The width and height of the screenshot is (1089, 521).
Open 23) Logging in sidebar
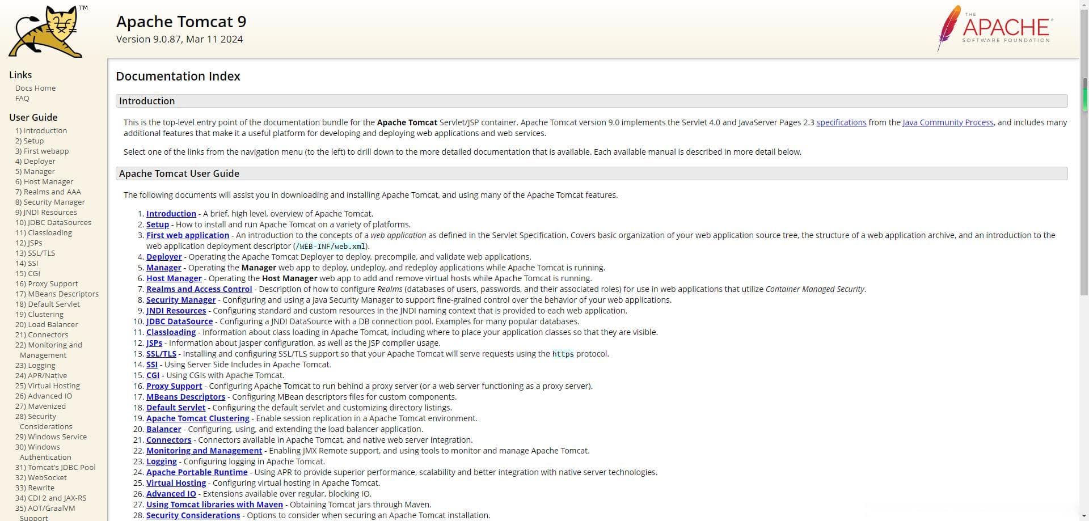(35, 365)
